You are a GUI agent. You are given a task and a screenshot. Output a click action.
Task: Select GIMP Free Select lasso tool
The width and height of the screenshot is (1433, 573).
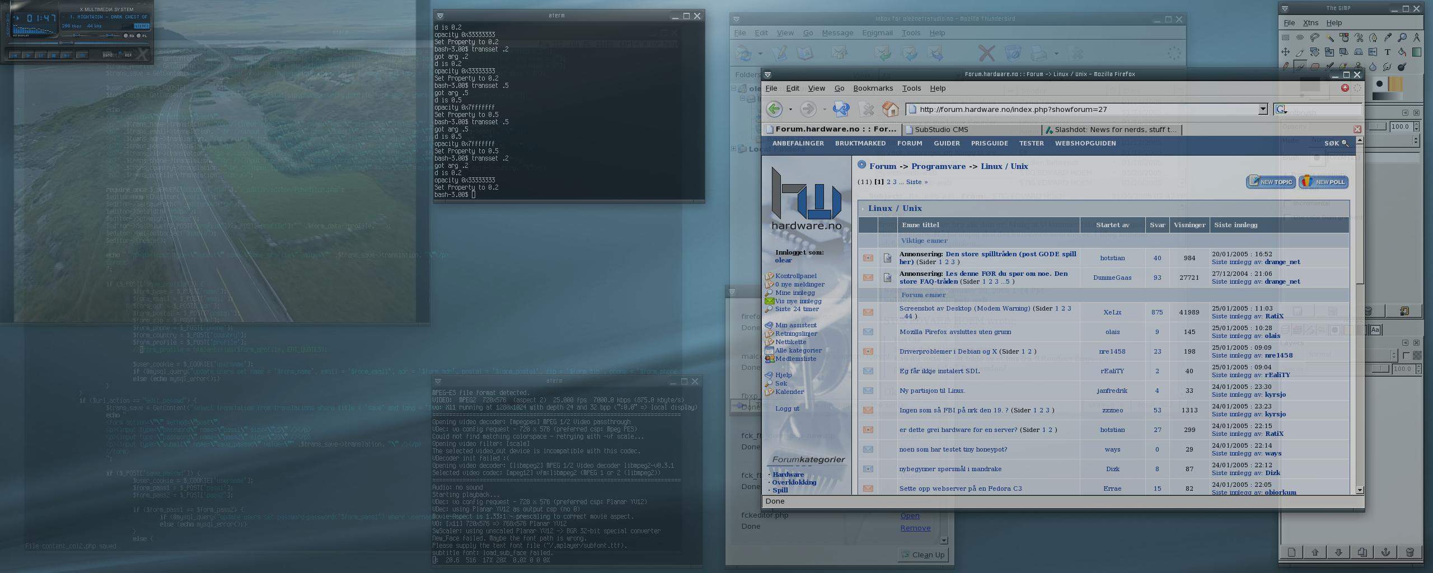(x=1315, y=37)
